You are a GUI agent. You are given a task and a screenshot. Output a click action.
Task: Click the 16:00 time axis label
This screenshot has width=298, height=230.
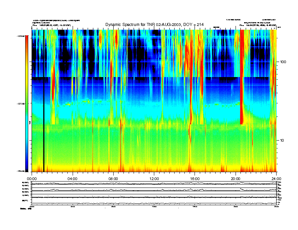pos(195,179)
